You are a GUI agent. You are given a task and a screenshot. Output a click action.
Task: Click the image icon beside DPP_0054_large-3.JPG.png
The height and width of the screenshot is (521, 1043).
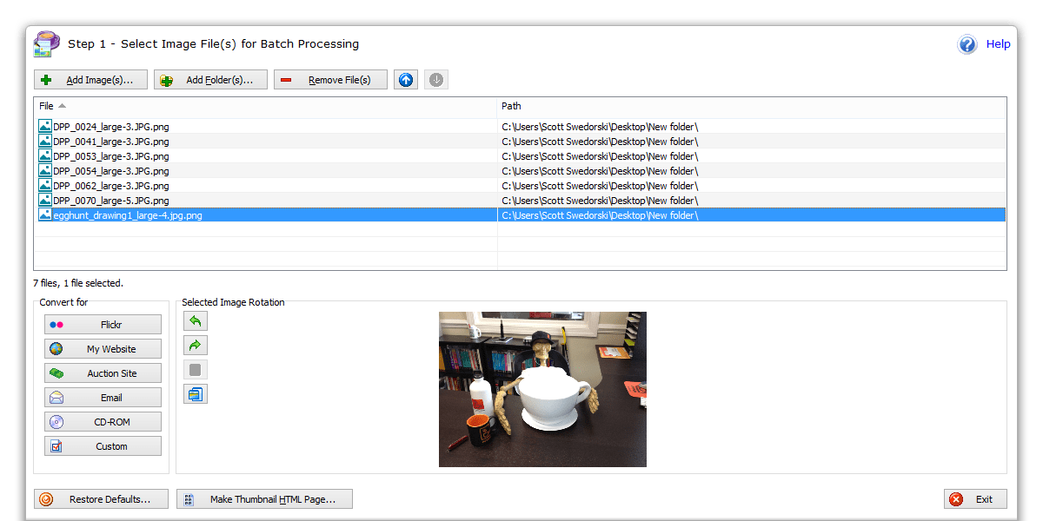tap(45, 171)
